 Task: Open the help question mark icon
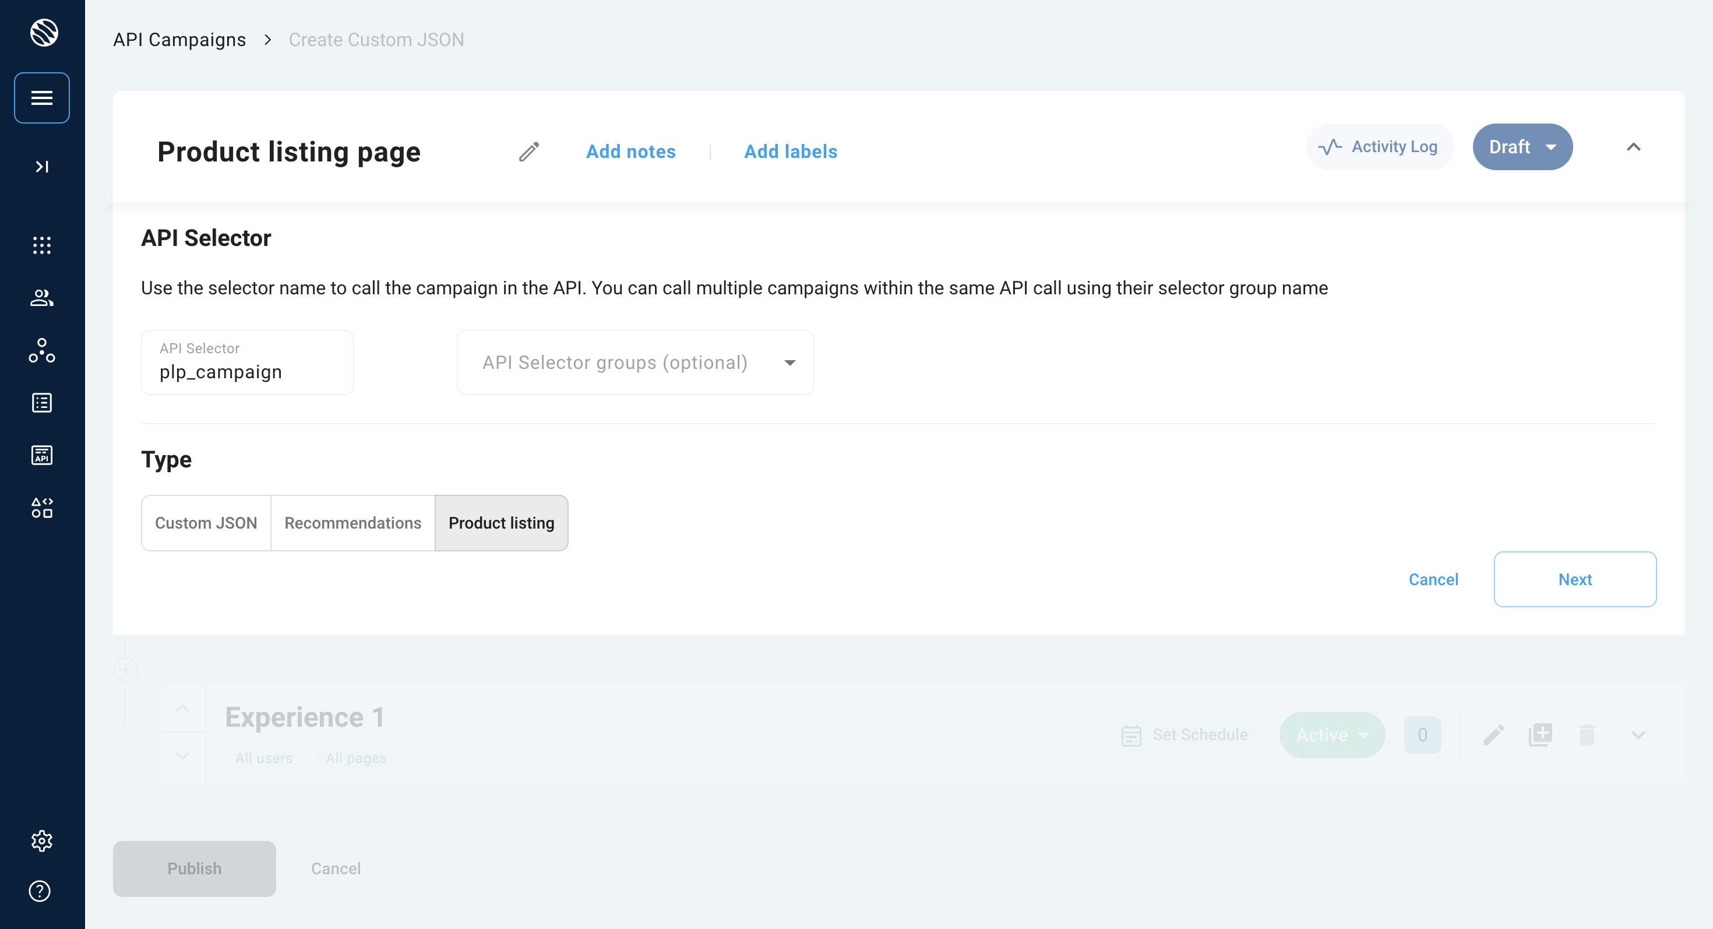click(x=40, y=891)
